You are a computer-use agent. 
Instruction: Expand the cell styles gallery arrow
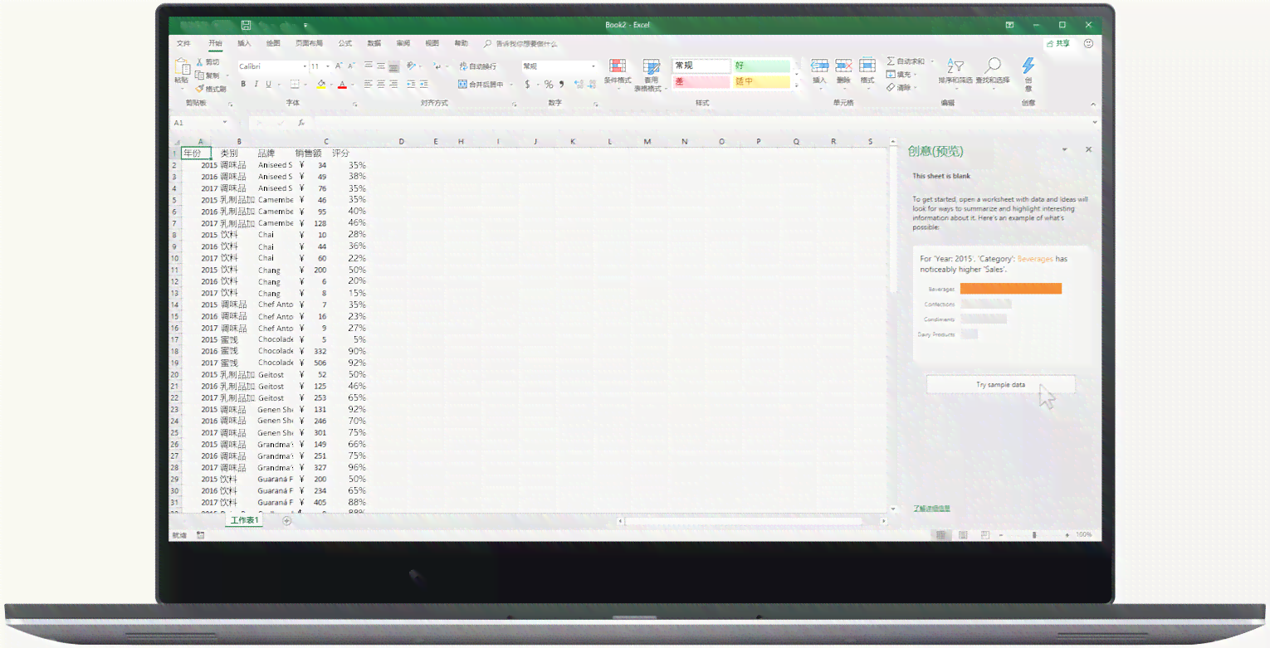click(797, 85)
